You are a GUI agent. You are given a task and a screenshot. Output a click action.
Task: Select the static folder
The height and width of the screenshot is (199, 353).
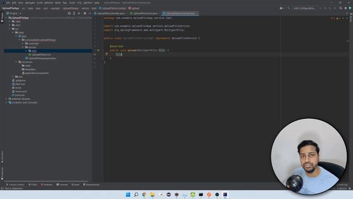coord(26,66)
